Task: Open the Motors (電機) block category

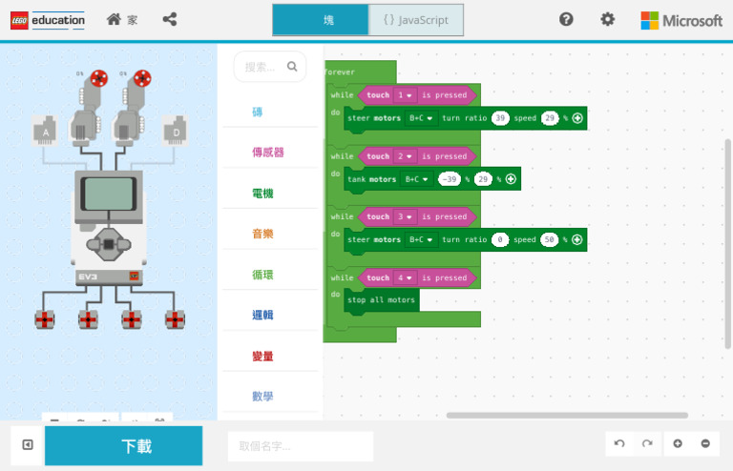Action: pos(270,194)
